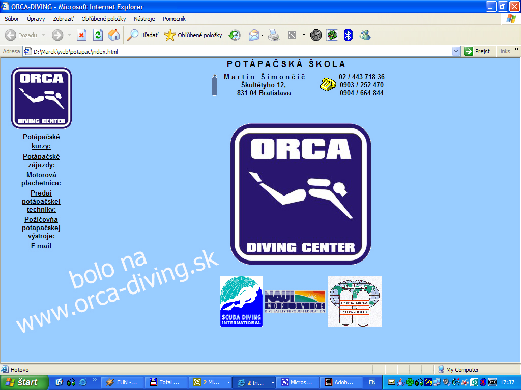521x390 pixels.
Task: Open the Obľúbené položky menu
Action: tap(104, 19)
